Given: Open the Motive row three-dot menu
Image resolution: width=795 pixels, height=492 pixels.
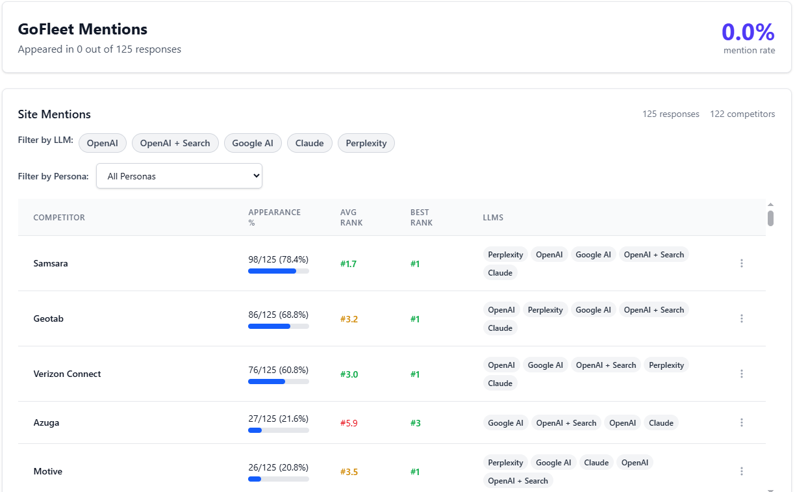Looking at the screenshot, I should pos(742,471).
